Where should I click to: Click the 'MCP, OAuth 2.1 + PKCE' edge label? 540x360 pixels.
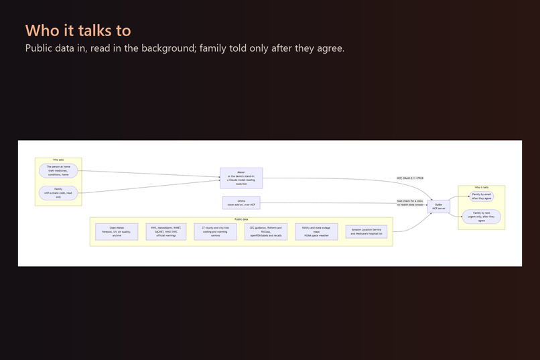click(x=410, y=178)
